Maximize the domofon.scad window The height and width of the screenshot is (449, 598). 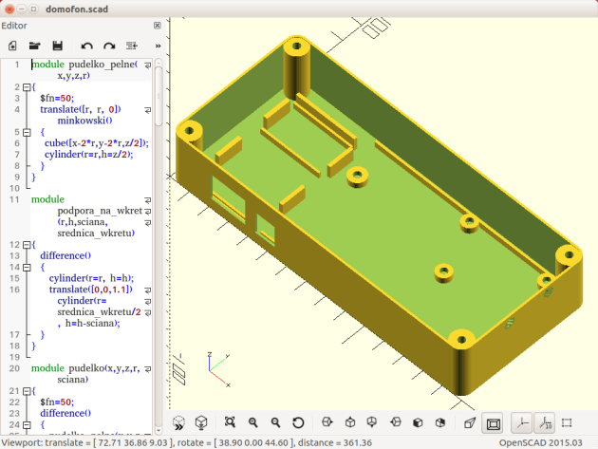(34, 9)
